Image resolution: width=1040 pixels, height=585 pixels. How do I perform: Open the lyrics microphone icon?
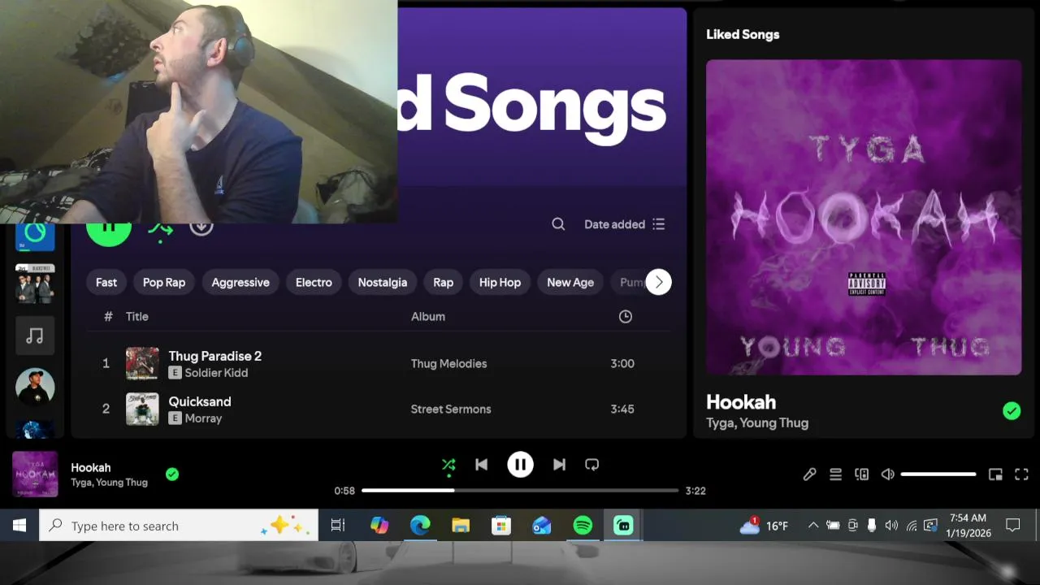(809, 474)
